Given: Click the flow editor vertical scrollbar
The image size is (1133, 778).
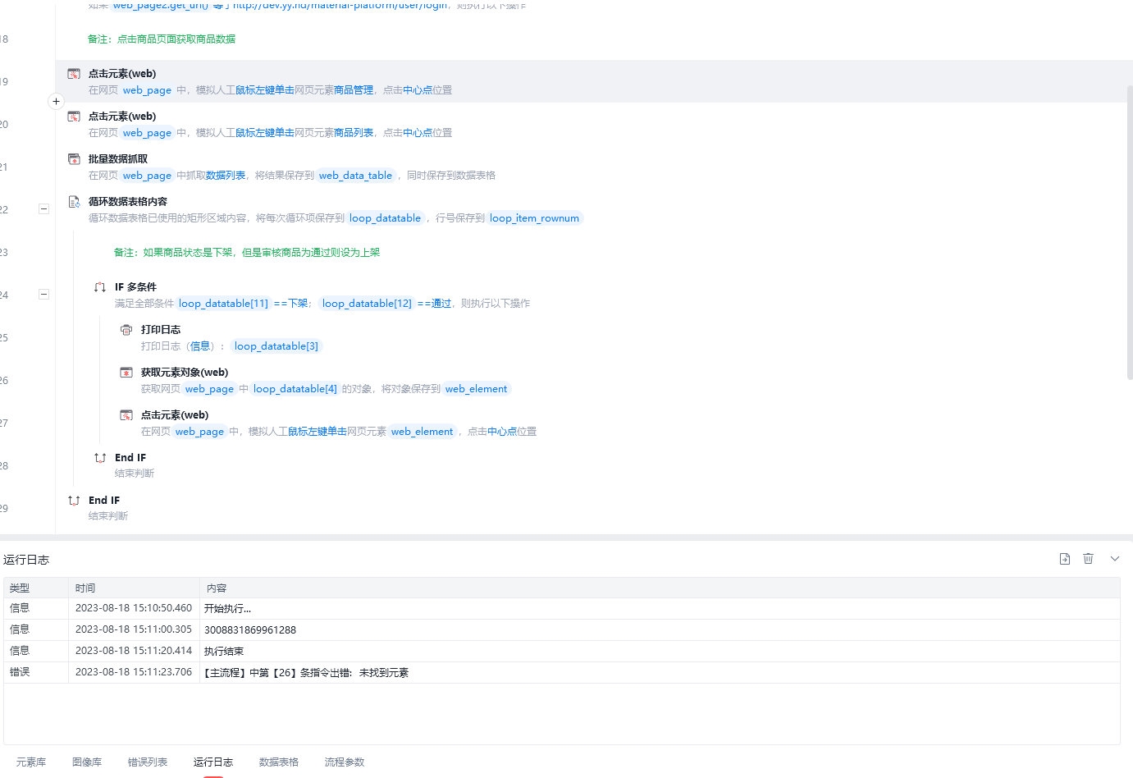Looking at the screenshot, I should (x=1130, y=231).
